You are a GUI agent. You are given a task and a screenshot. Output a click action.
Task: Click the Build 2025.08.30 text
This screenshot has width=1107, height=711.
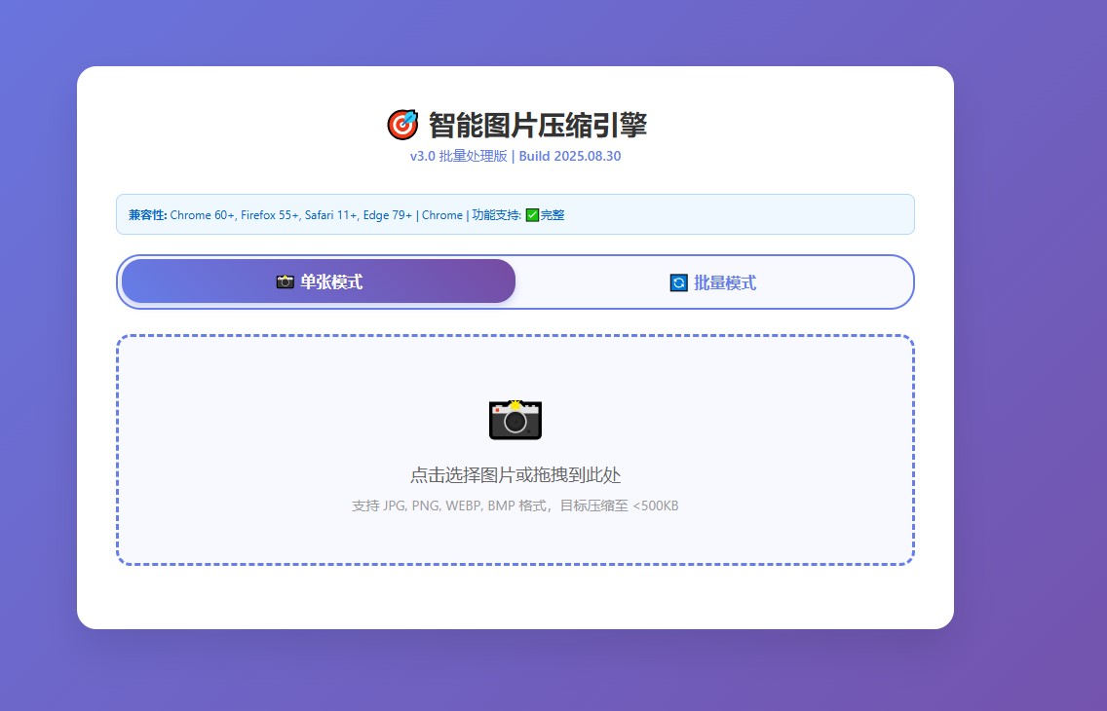pyautogui.click(x=569, y=157)
